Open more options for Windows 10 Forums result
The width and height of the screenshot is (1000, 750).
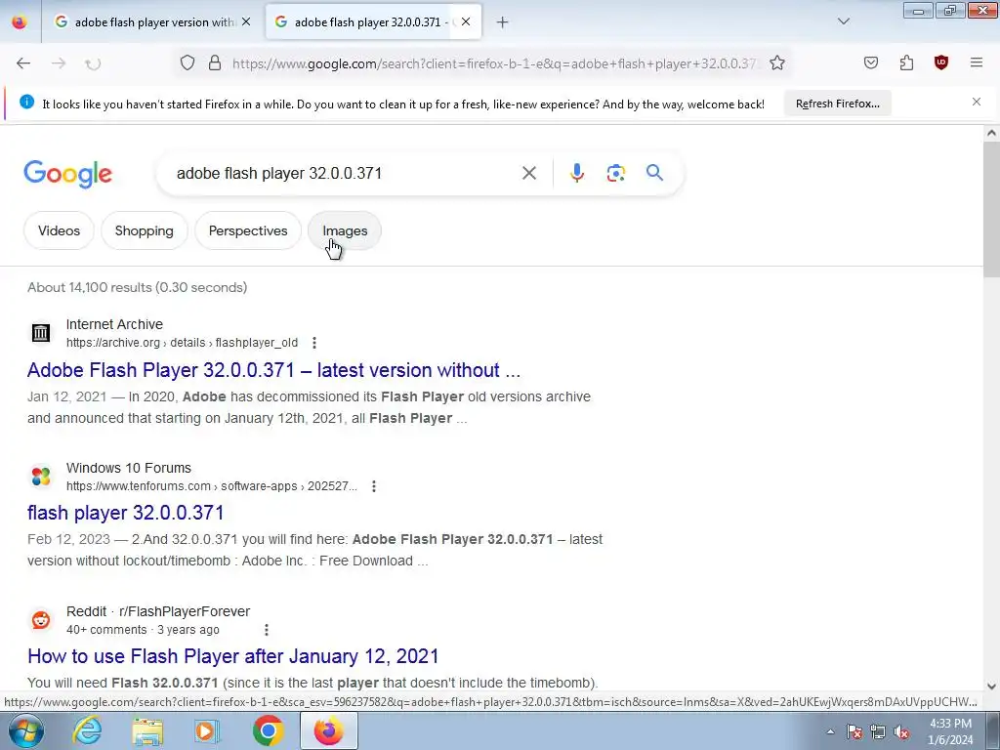pos(374,486)
